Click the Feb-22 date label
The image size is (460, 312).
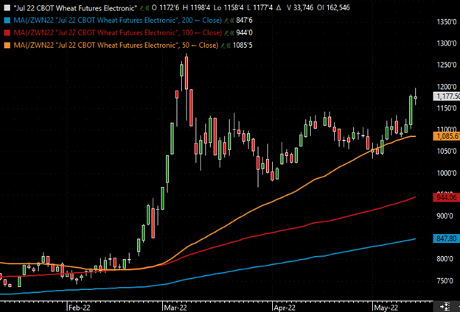click(79, 308)
